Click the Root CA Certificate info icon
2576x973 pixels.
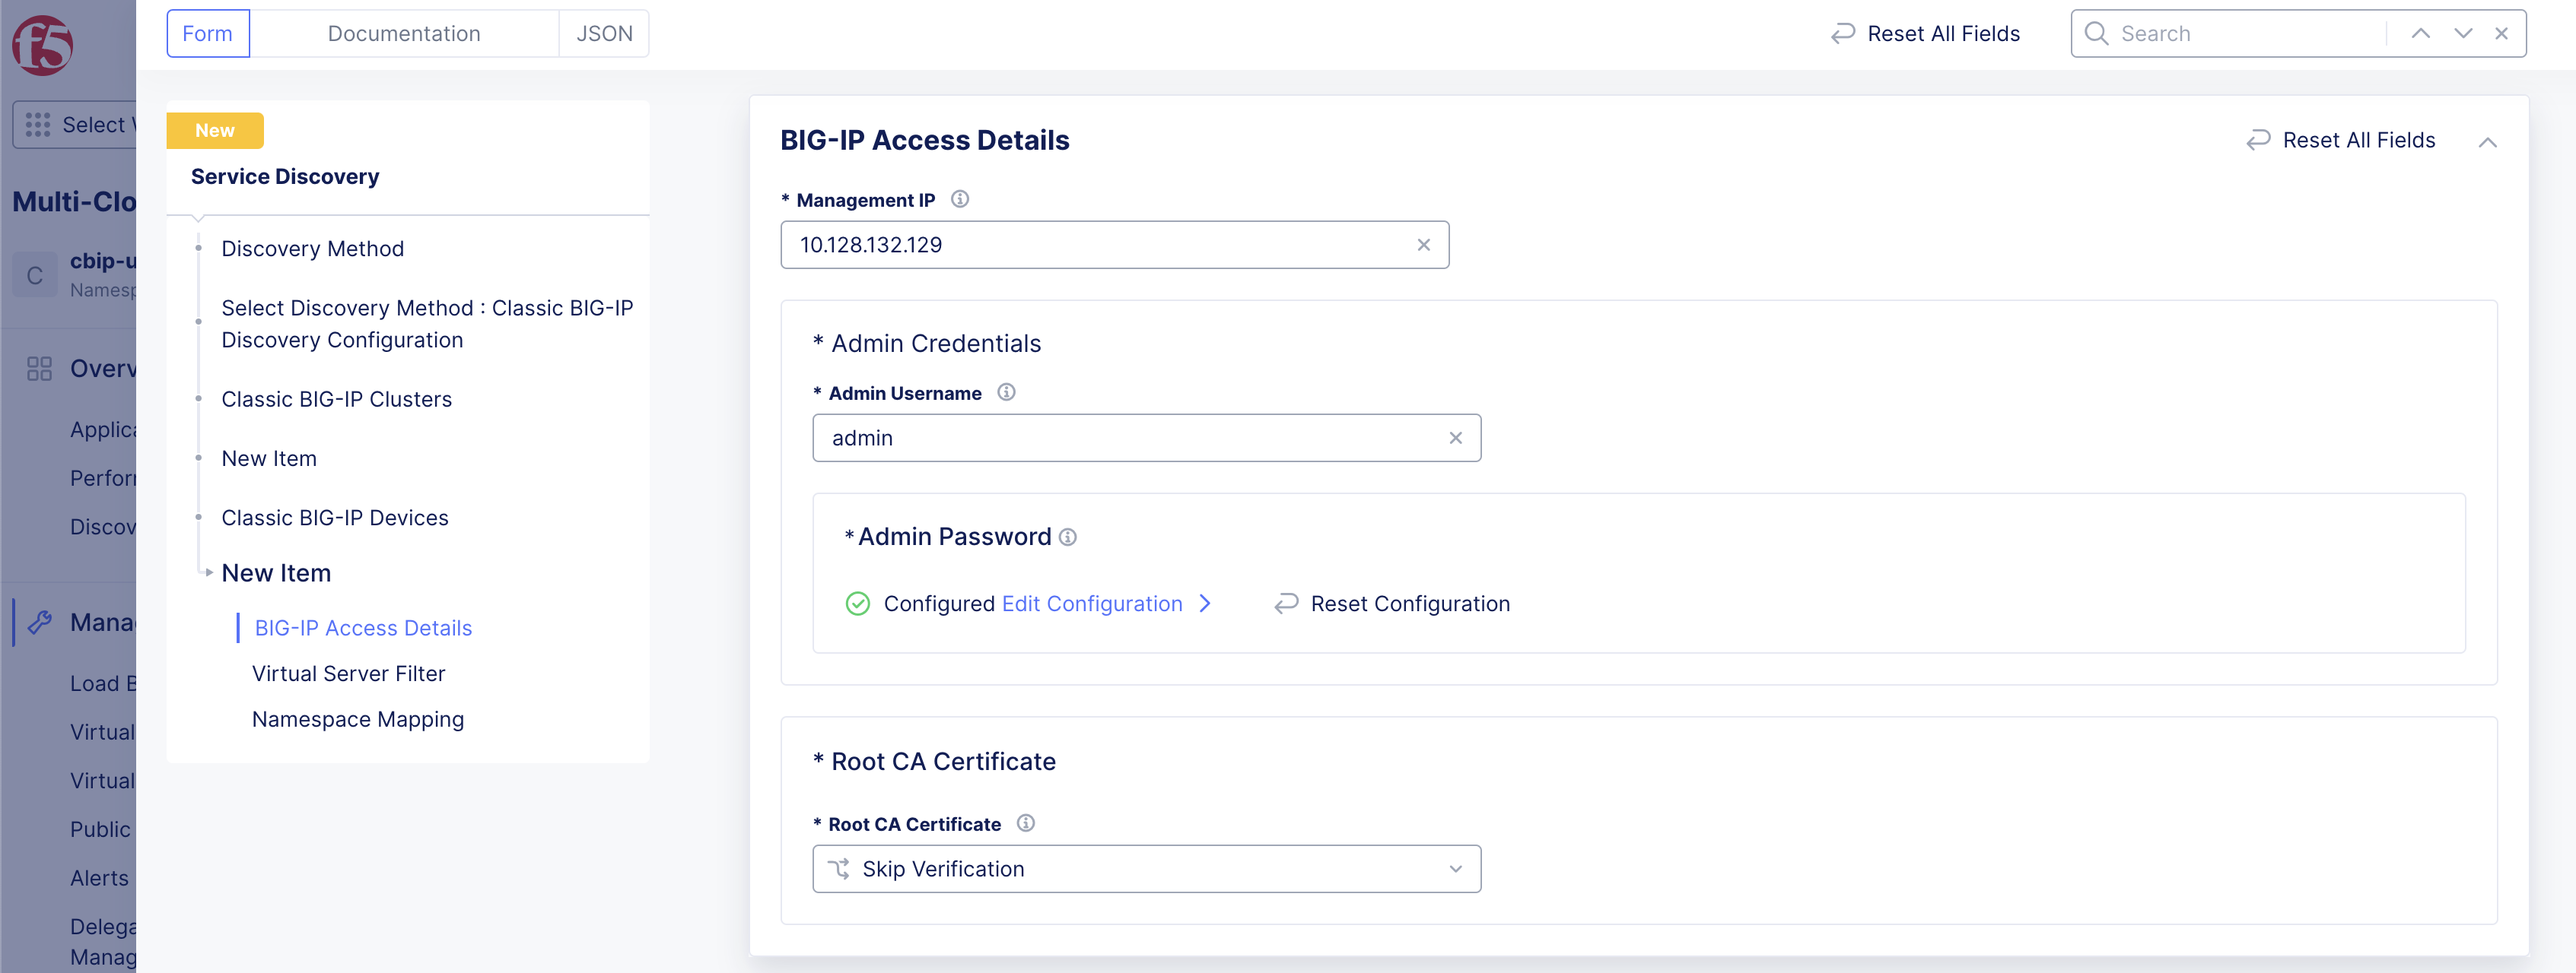(x=1025, y=823)
